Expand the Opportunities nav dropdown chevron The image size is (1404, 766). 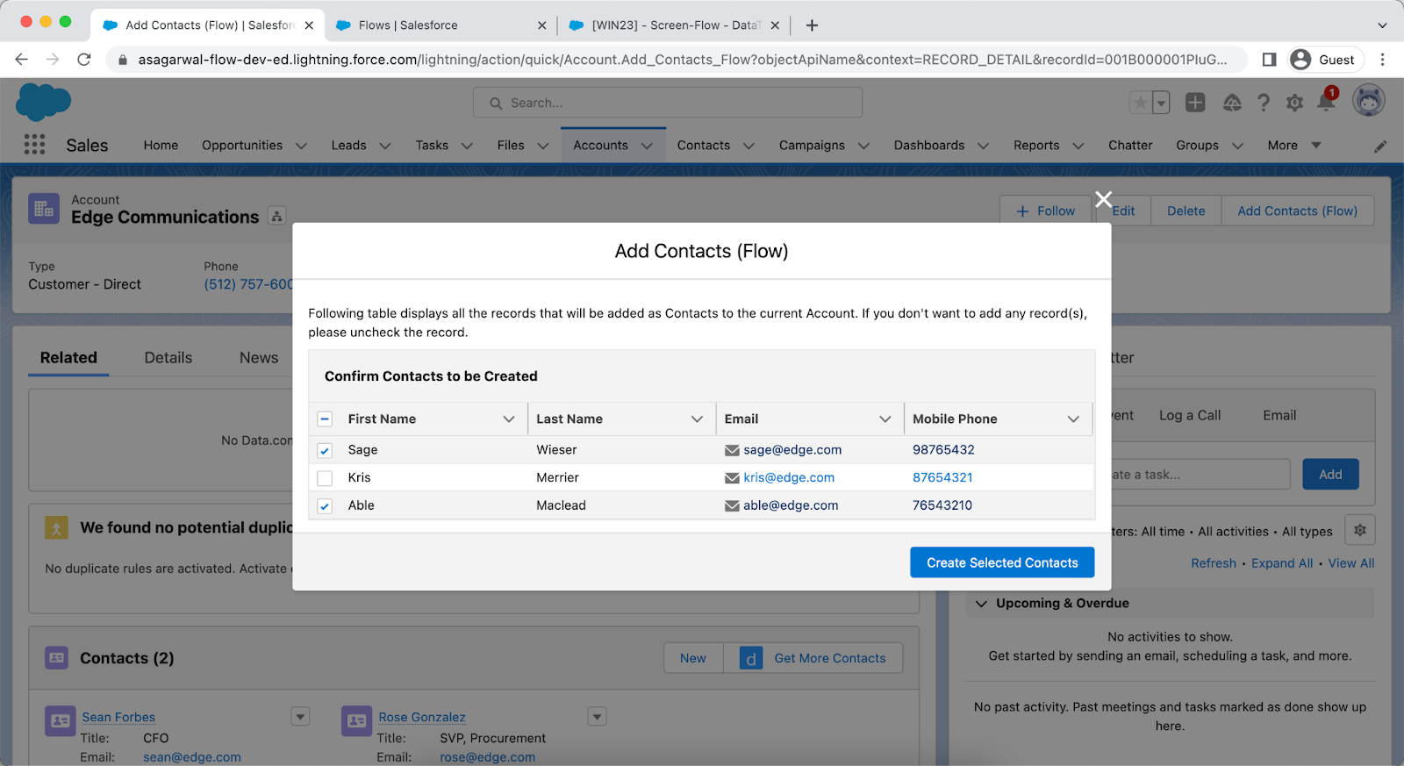301,146
